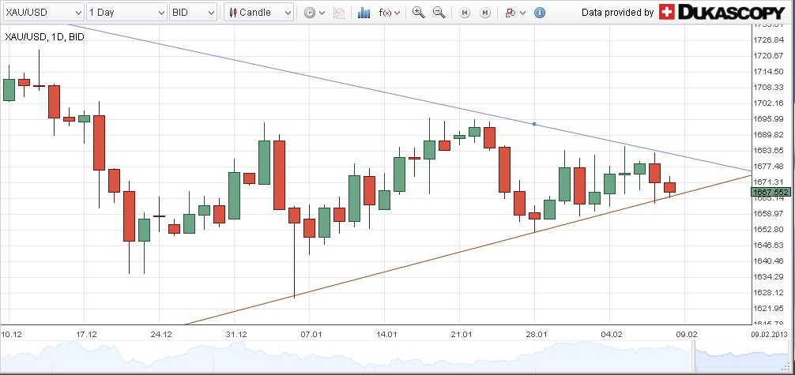
Task: Expand arrow beside drawing shapes tool
Action: tap(523, 13)
